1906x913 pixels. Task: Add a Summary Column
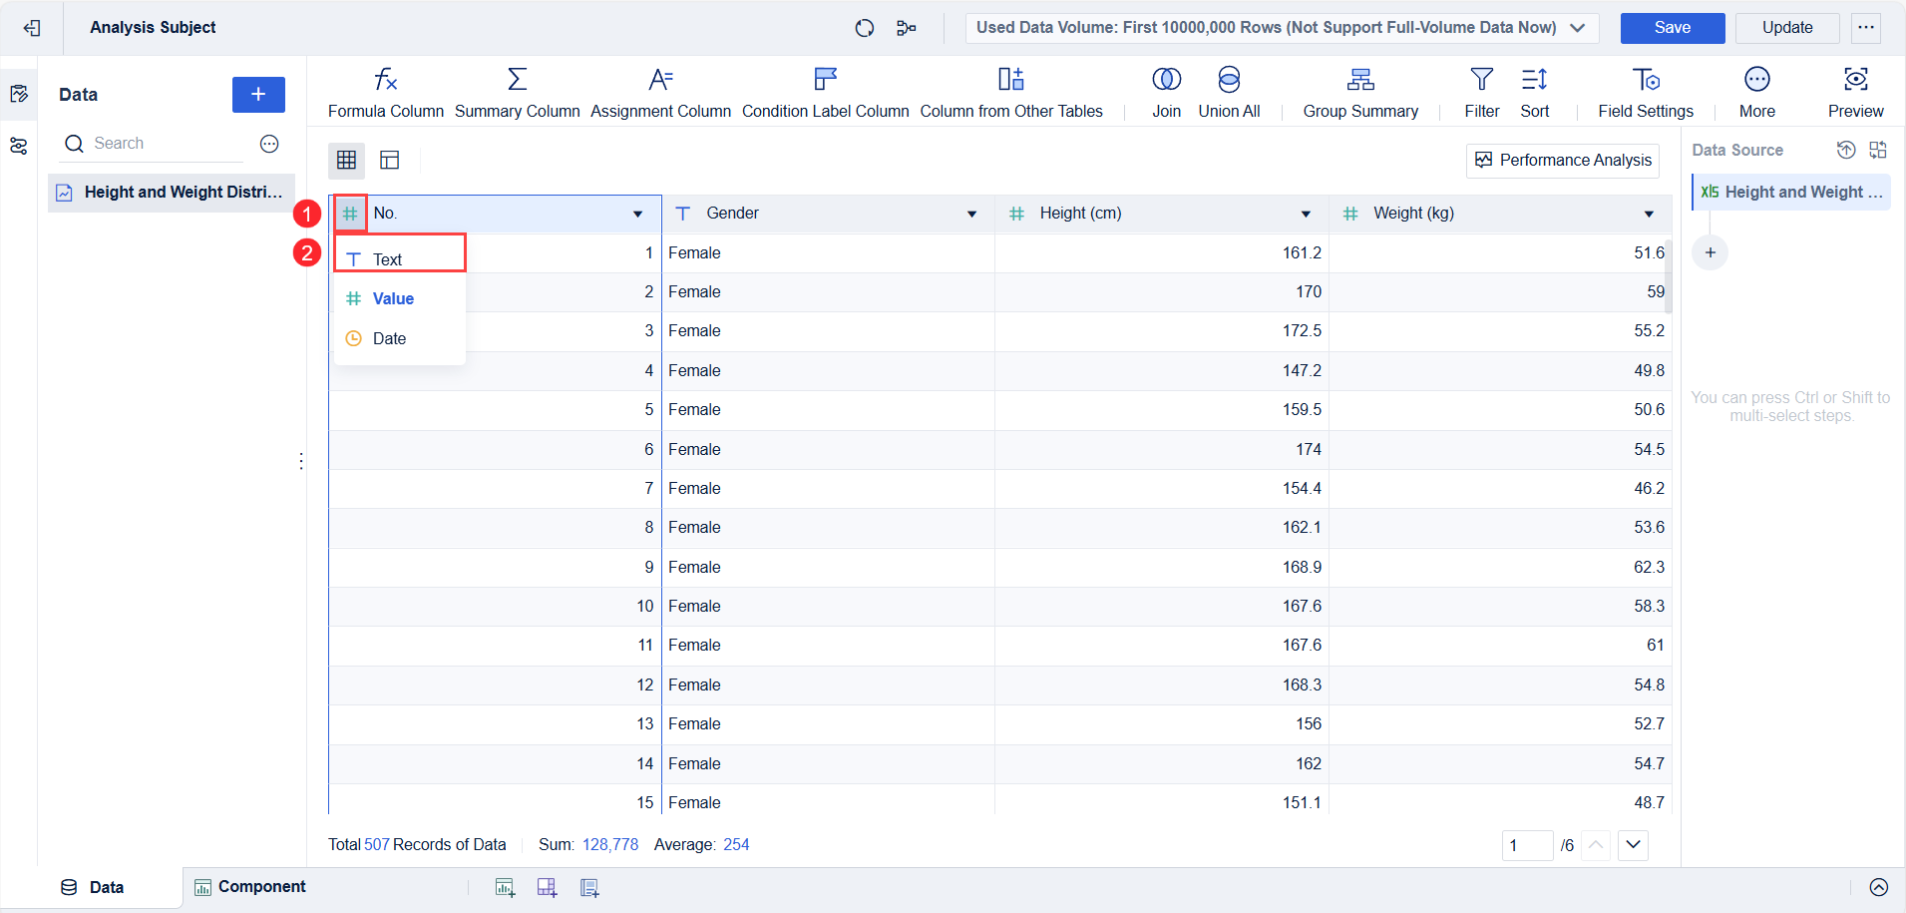click(x=517, y=93)
